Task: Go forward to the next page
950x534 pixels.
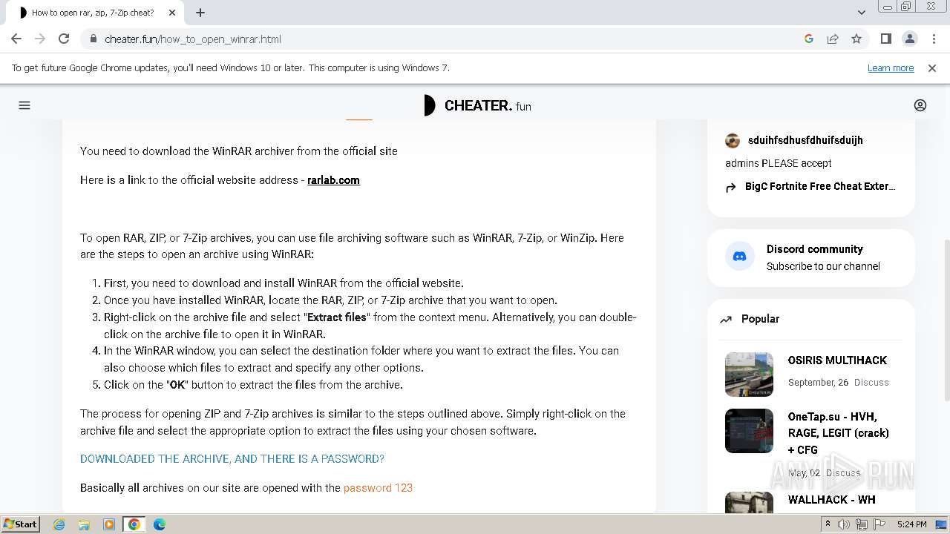Action: coord(40,39)
